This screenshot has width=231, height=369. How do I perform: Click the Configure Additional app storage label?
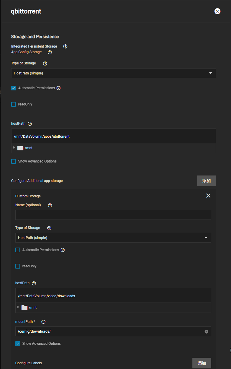tap(37, 181)
